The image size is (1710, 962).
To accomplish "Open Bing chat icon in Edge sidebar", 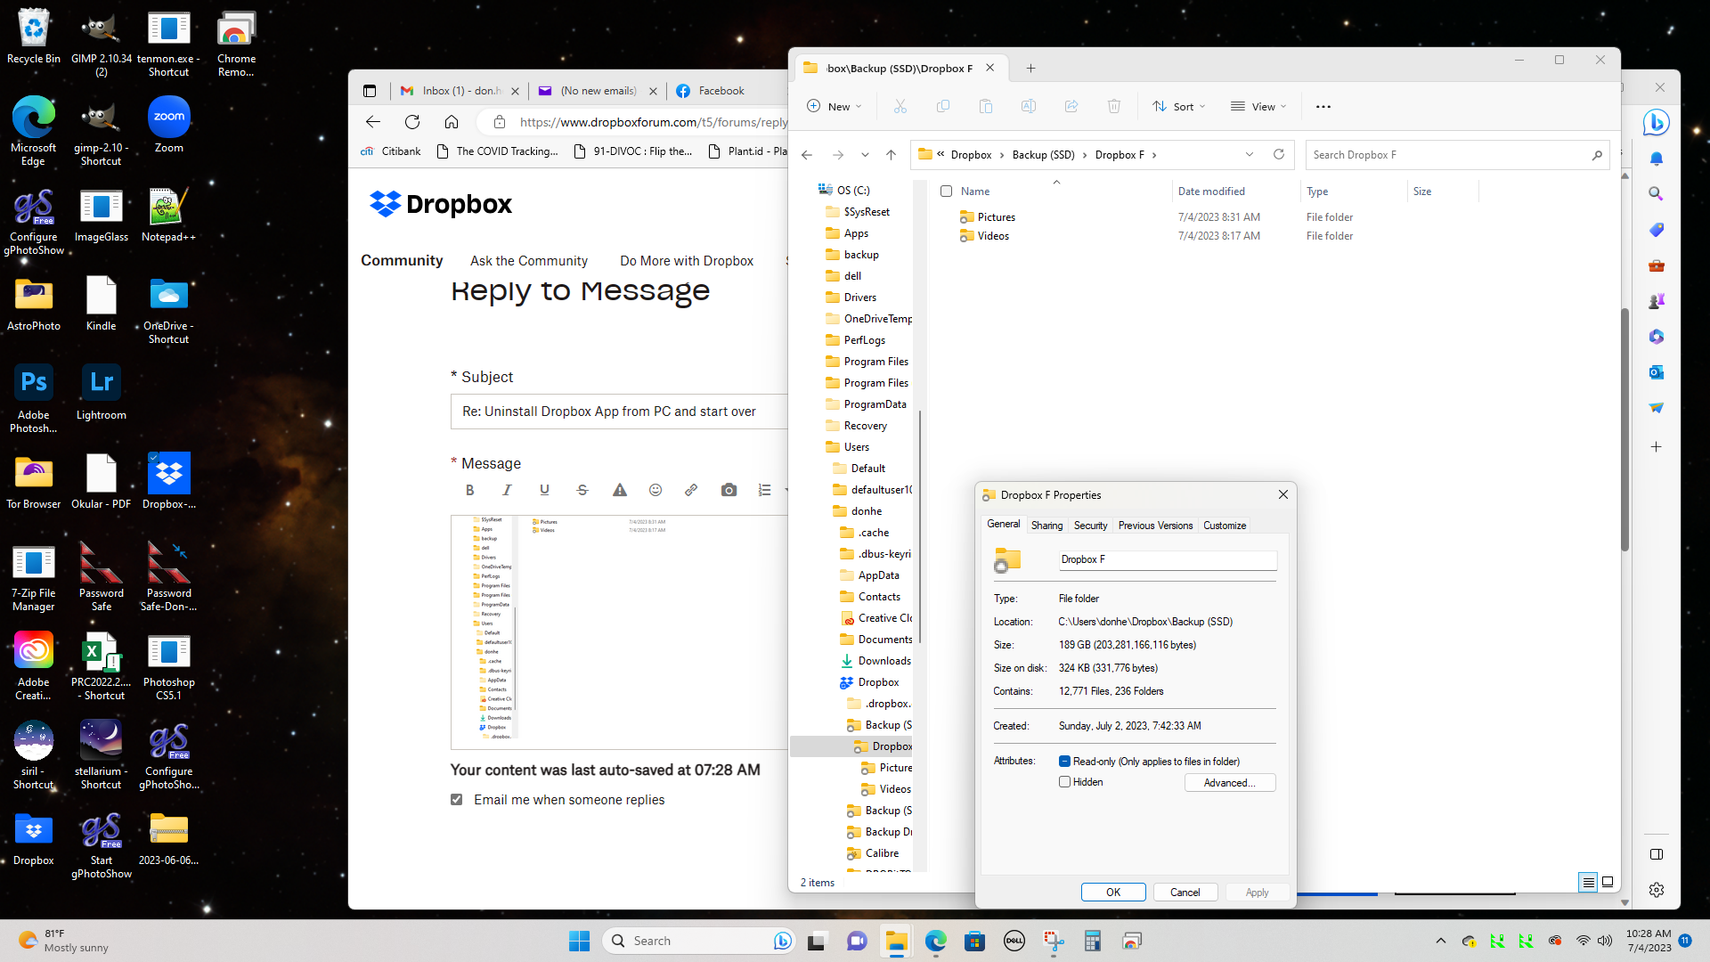I will coord(1657,122).
